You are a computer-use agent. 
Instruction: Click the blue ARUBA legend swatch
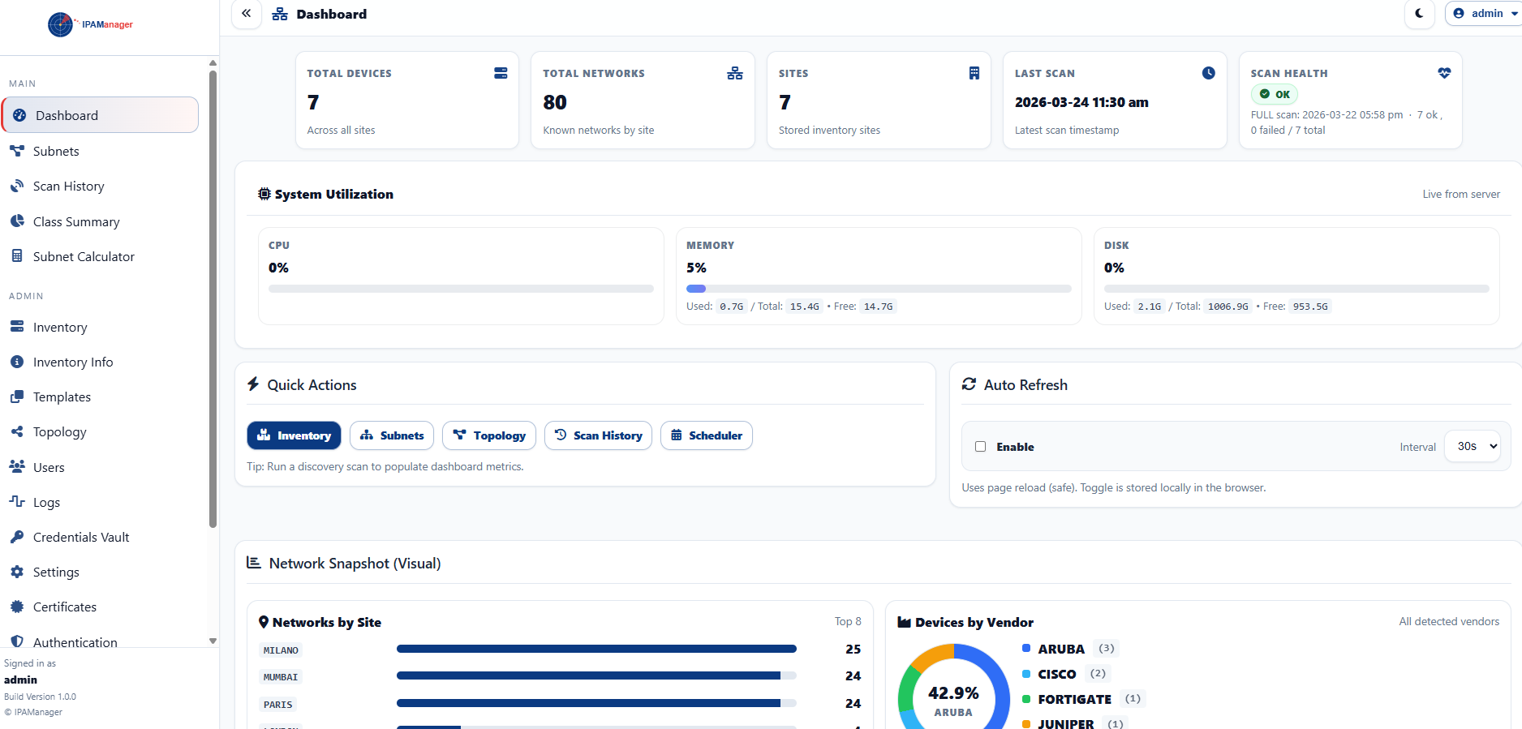pos(1026,649)
